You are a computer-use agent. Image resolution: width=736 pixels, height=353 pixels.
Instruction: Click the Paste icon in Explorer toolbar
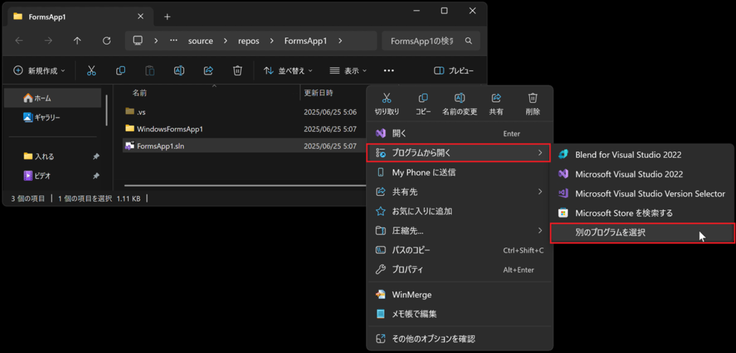tap(149, 71)
